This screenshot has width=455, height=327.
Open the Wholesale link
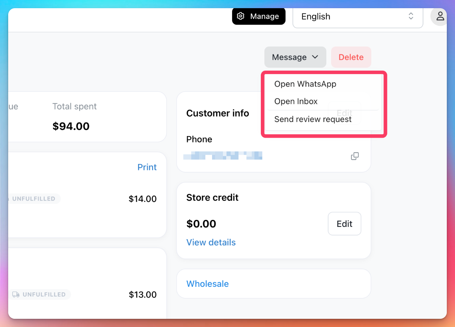208,284
